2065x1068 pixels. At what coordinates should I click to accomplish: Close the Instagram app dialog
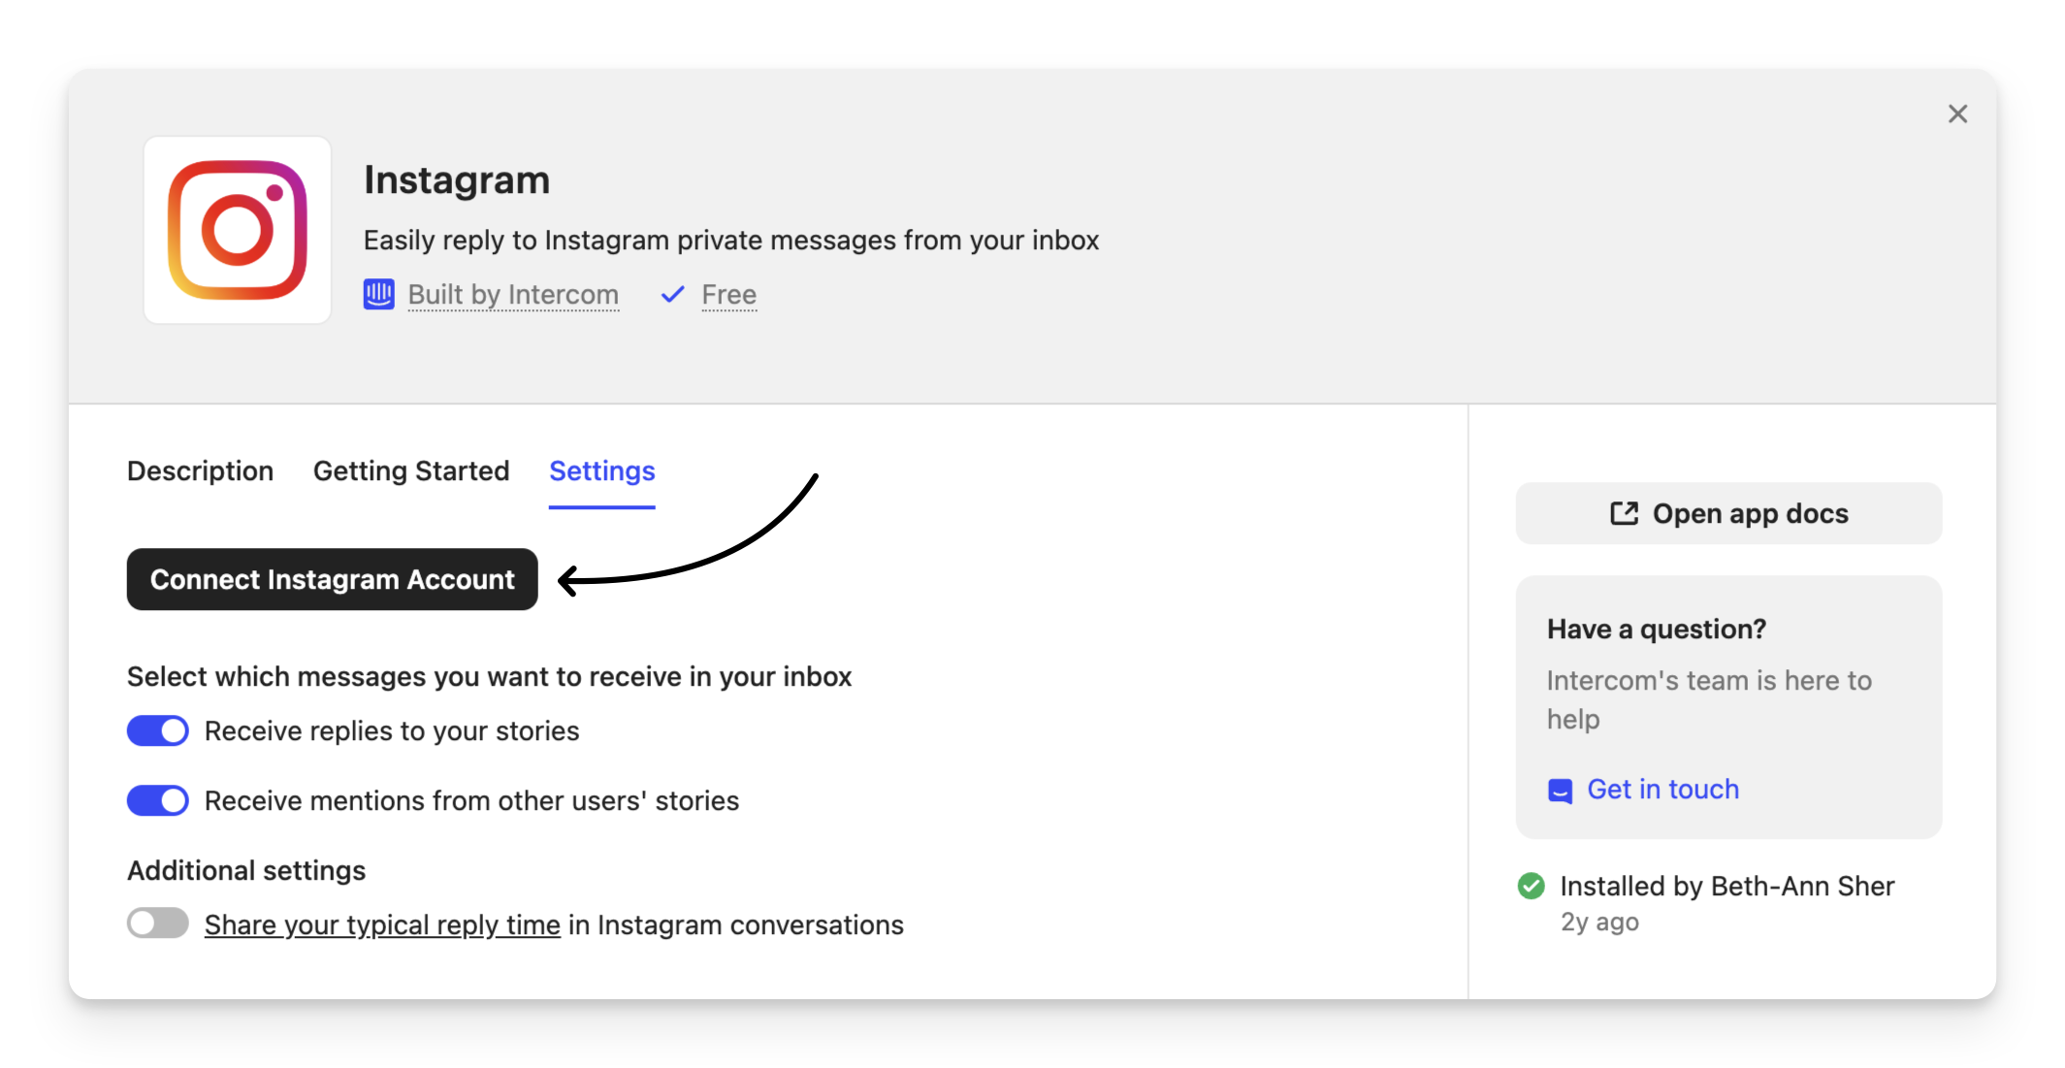pos(1957,114)
